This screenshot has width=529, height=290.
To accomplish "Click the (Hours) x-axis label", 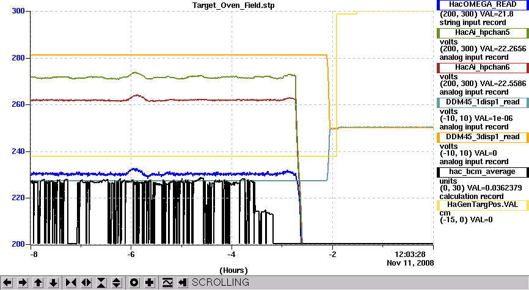I will coord(233,270).
